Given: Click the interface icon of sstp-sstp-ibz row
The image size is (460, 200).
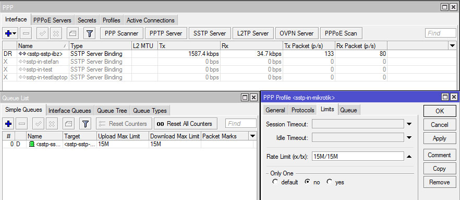Looking at the screenshot, I should (22, 54).
